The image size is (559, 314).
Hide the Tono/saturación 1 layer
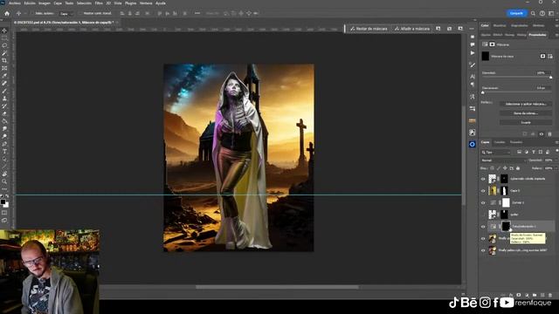(x=483, y=227)
